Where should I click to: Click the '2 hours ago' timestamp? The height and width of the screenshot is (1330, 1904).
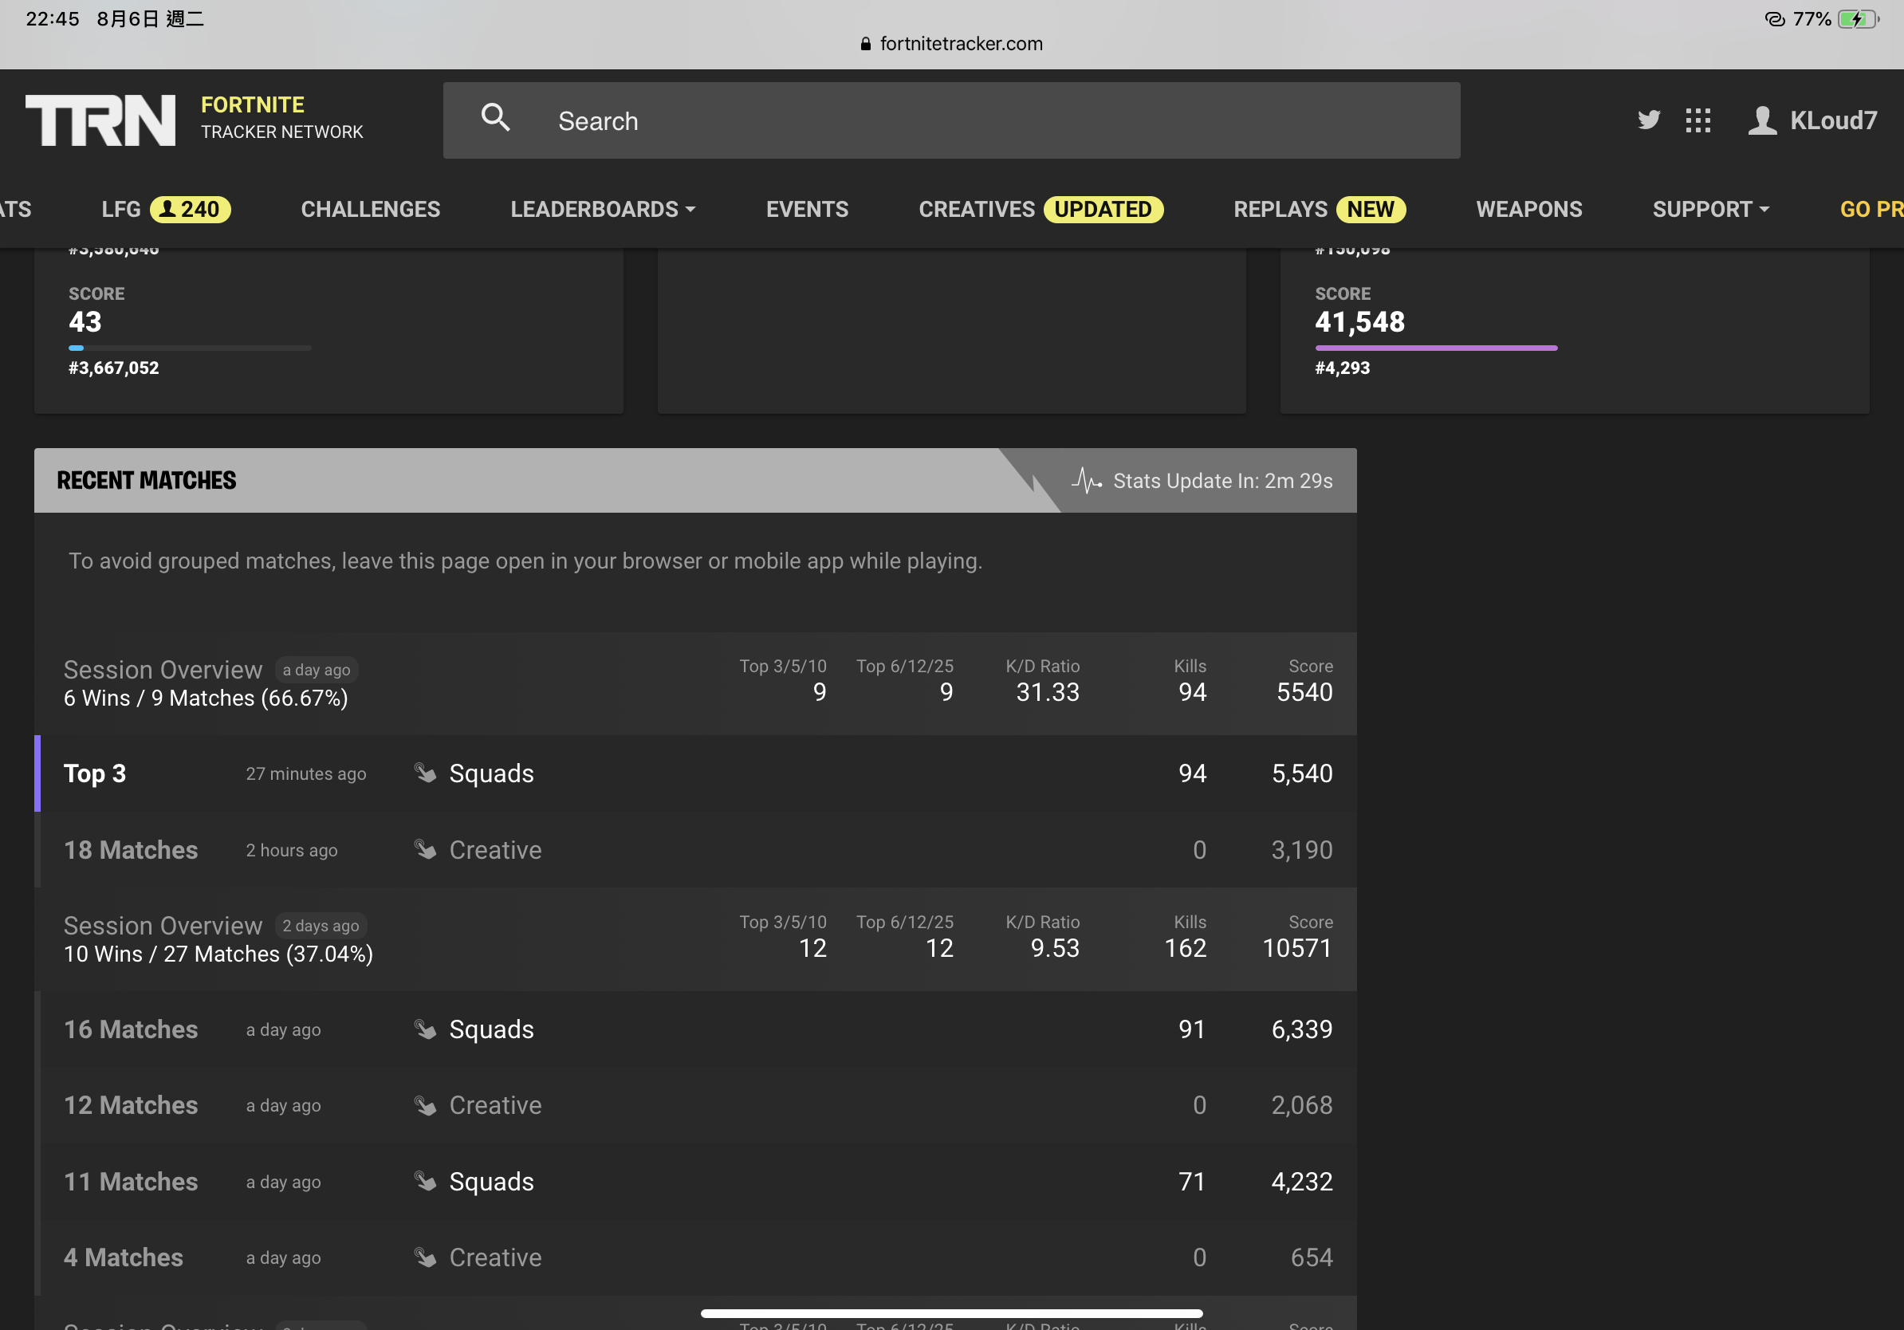(x=292, y=850)
